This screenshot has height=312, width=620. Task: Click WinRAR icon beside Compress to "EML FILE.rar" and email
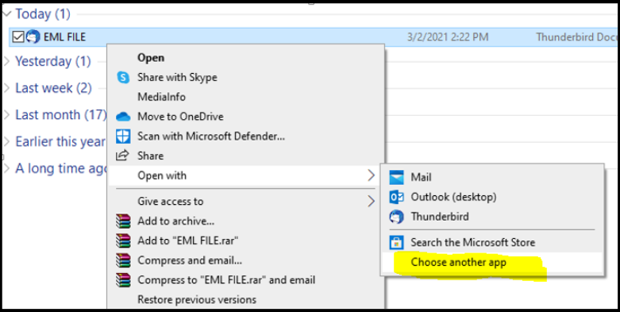coord(123,280)
